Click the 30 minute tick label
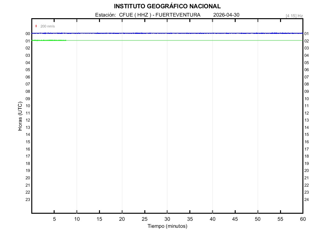This screenshot has height=245, width=327. point(167,219)
